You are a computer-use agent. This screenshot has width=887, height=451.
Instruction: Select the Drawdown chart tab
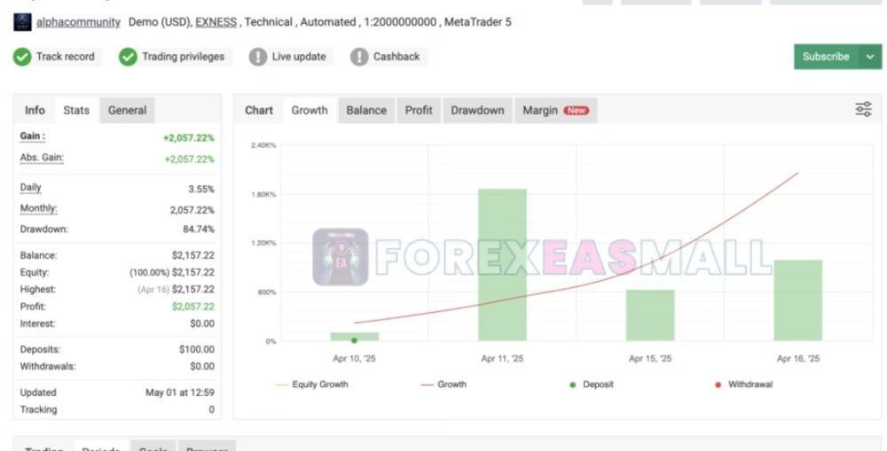tap(477, 110)
